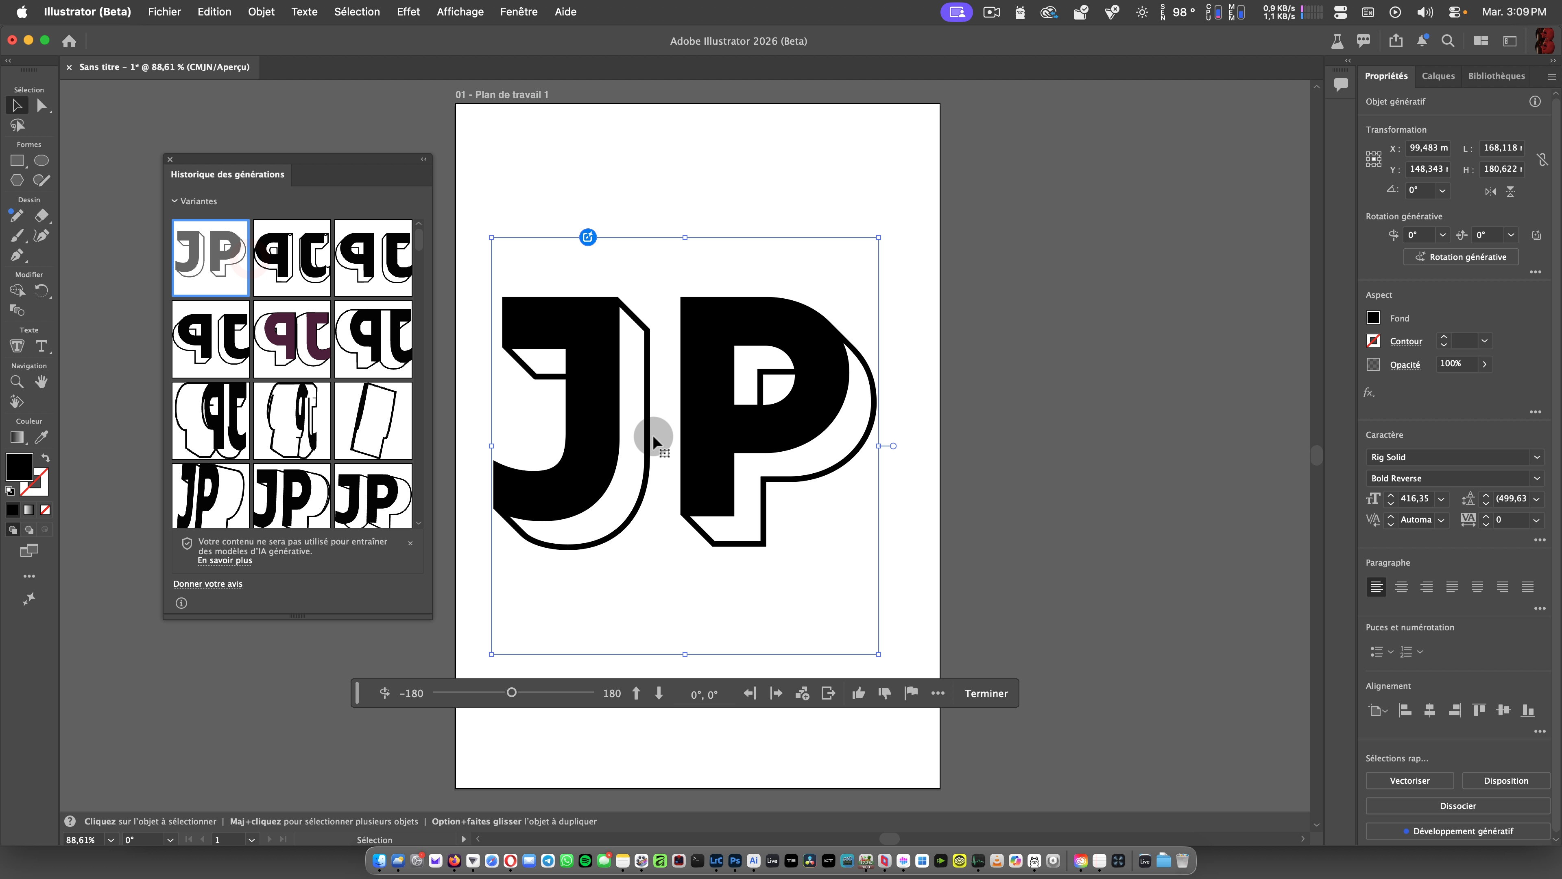Enable center paragraph alignment
The width and height of the screenshot is (1562, 879).
(1401, 586)
